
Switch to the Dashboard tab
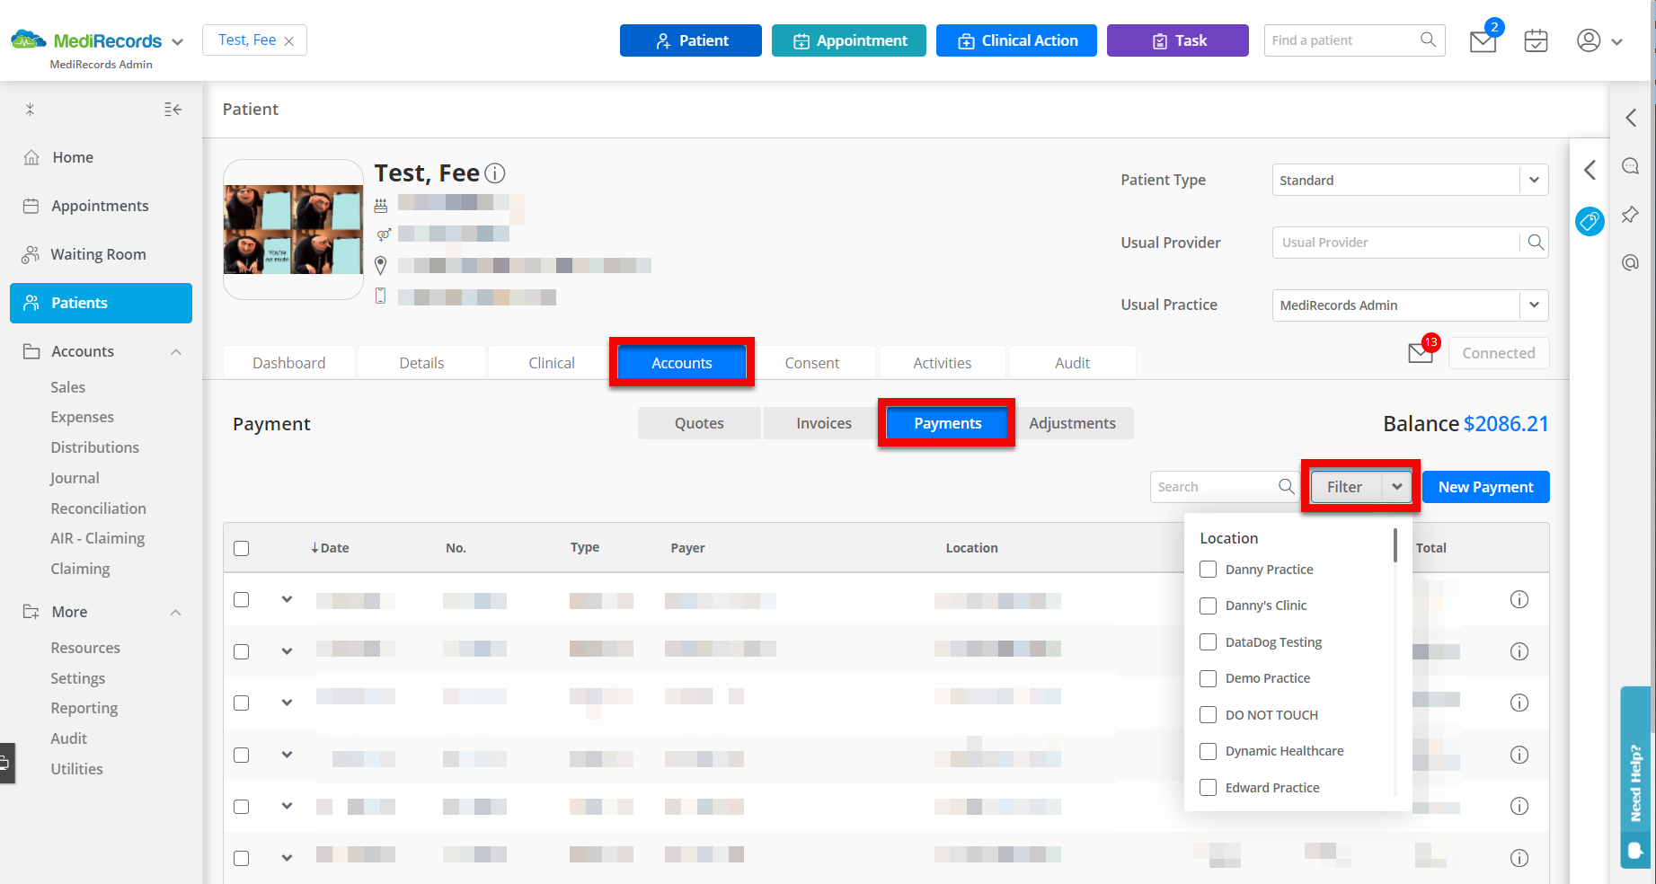289,363
